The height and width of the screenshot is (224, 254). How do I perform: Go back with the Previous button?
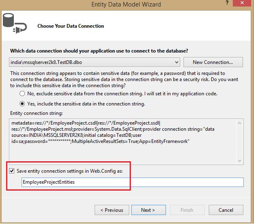point(112,210)
